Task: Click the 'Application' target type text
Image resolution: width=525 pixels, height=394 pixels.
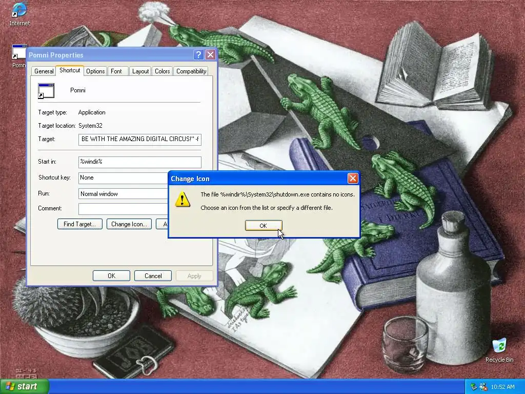Action: point(92,112)
